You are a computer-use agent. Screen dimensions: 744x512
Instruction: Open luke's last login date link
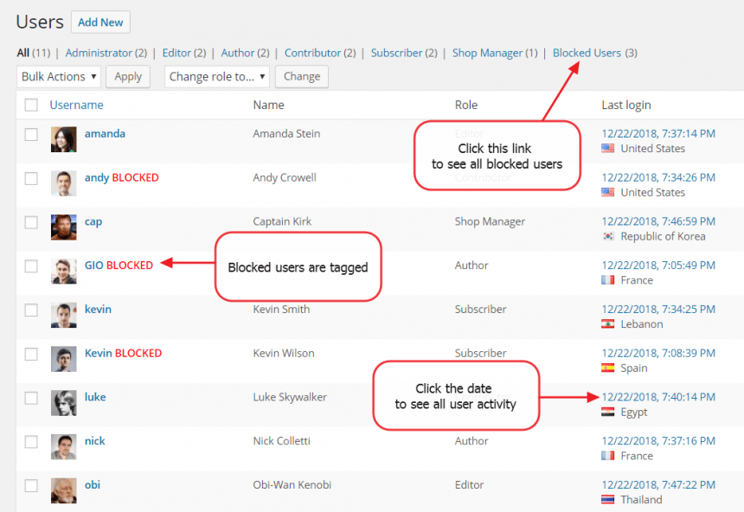click(x=657, y=397)
